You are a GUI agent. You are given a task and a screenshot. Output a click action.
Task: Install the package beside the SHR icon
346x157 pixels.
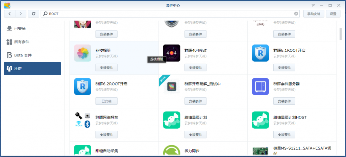284,34
